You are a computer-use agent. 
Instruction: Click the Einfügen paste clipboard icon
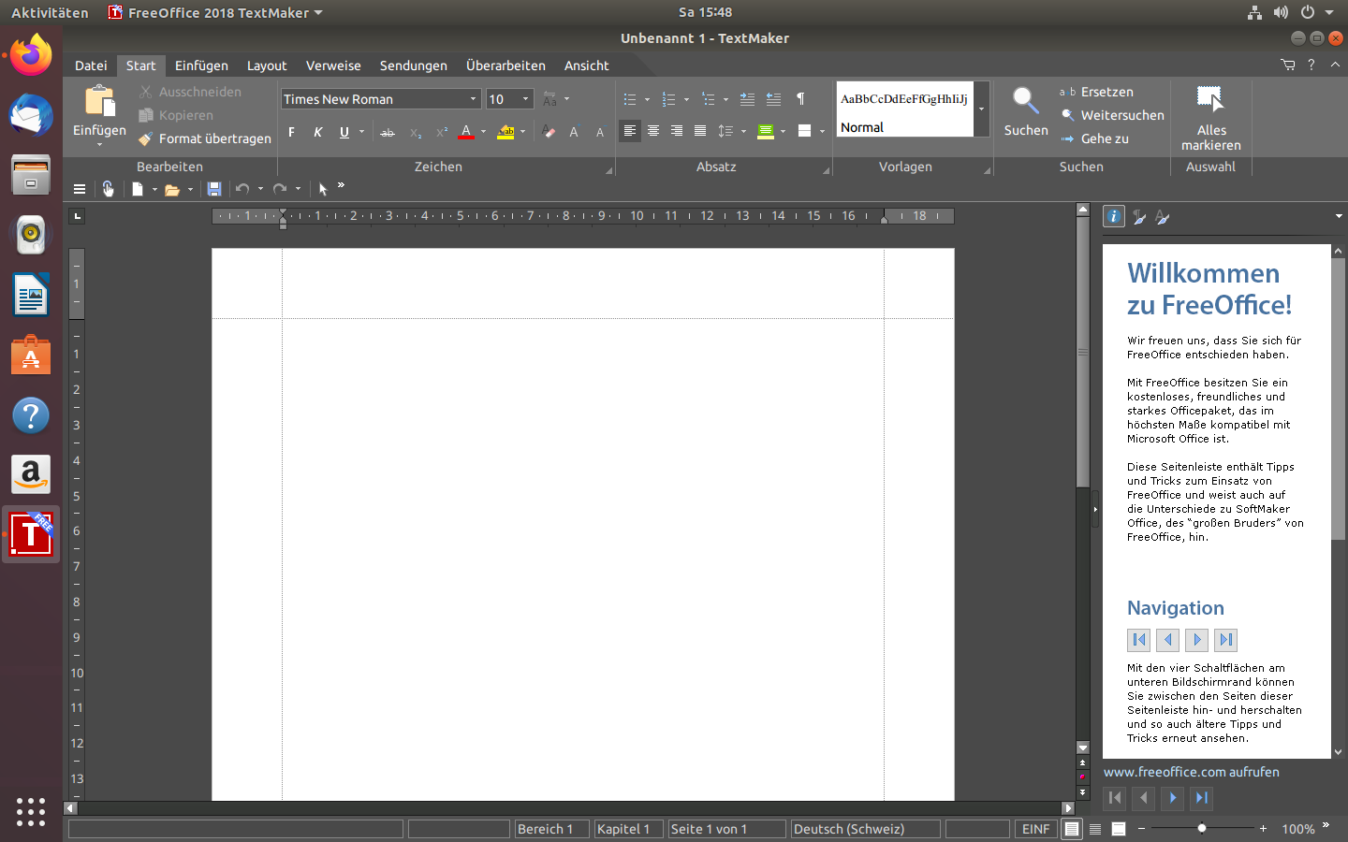coord(99,101)
